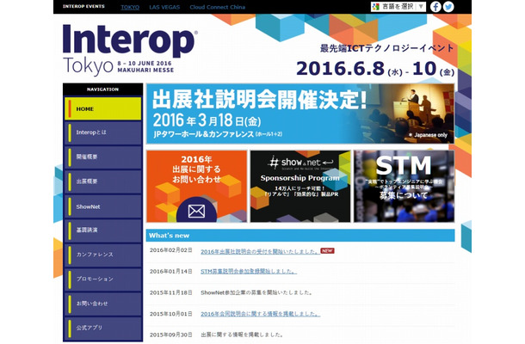Click the language selector arrow
Viewport: 525px width, 344px height.
421,7
